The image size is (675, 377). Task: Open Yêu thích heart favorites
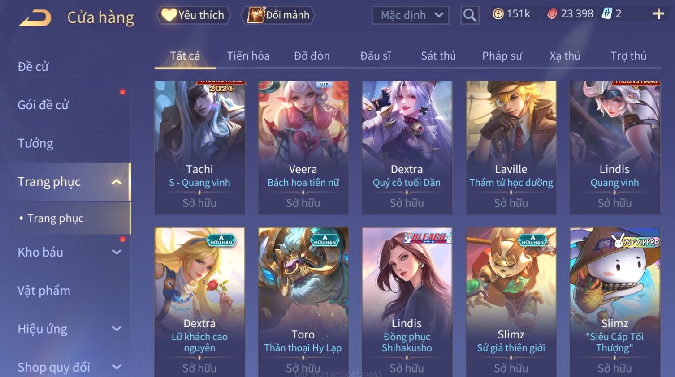194,15
